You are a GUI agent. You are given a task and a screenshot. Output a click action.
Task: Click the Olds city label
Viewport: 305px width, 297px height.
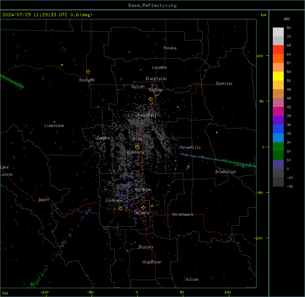click(137, 139)
